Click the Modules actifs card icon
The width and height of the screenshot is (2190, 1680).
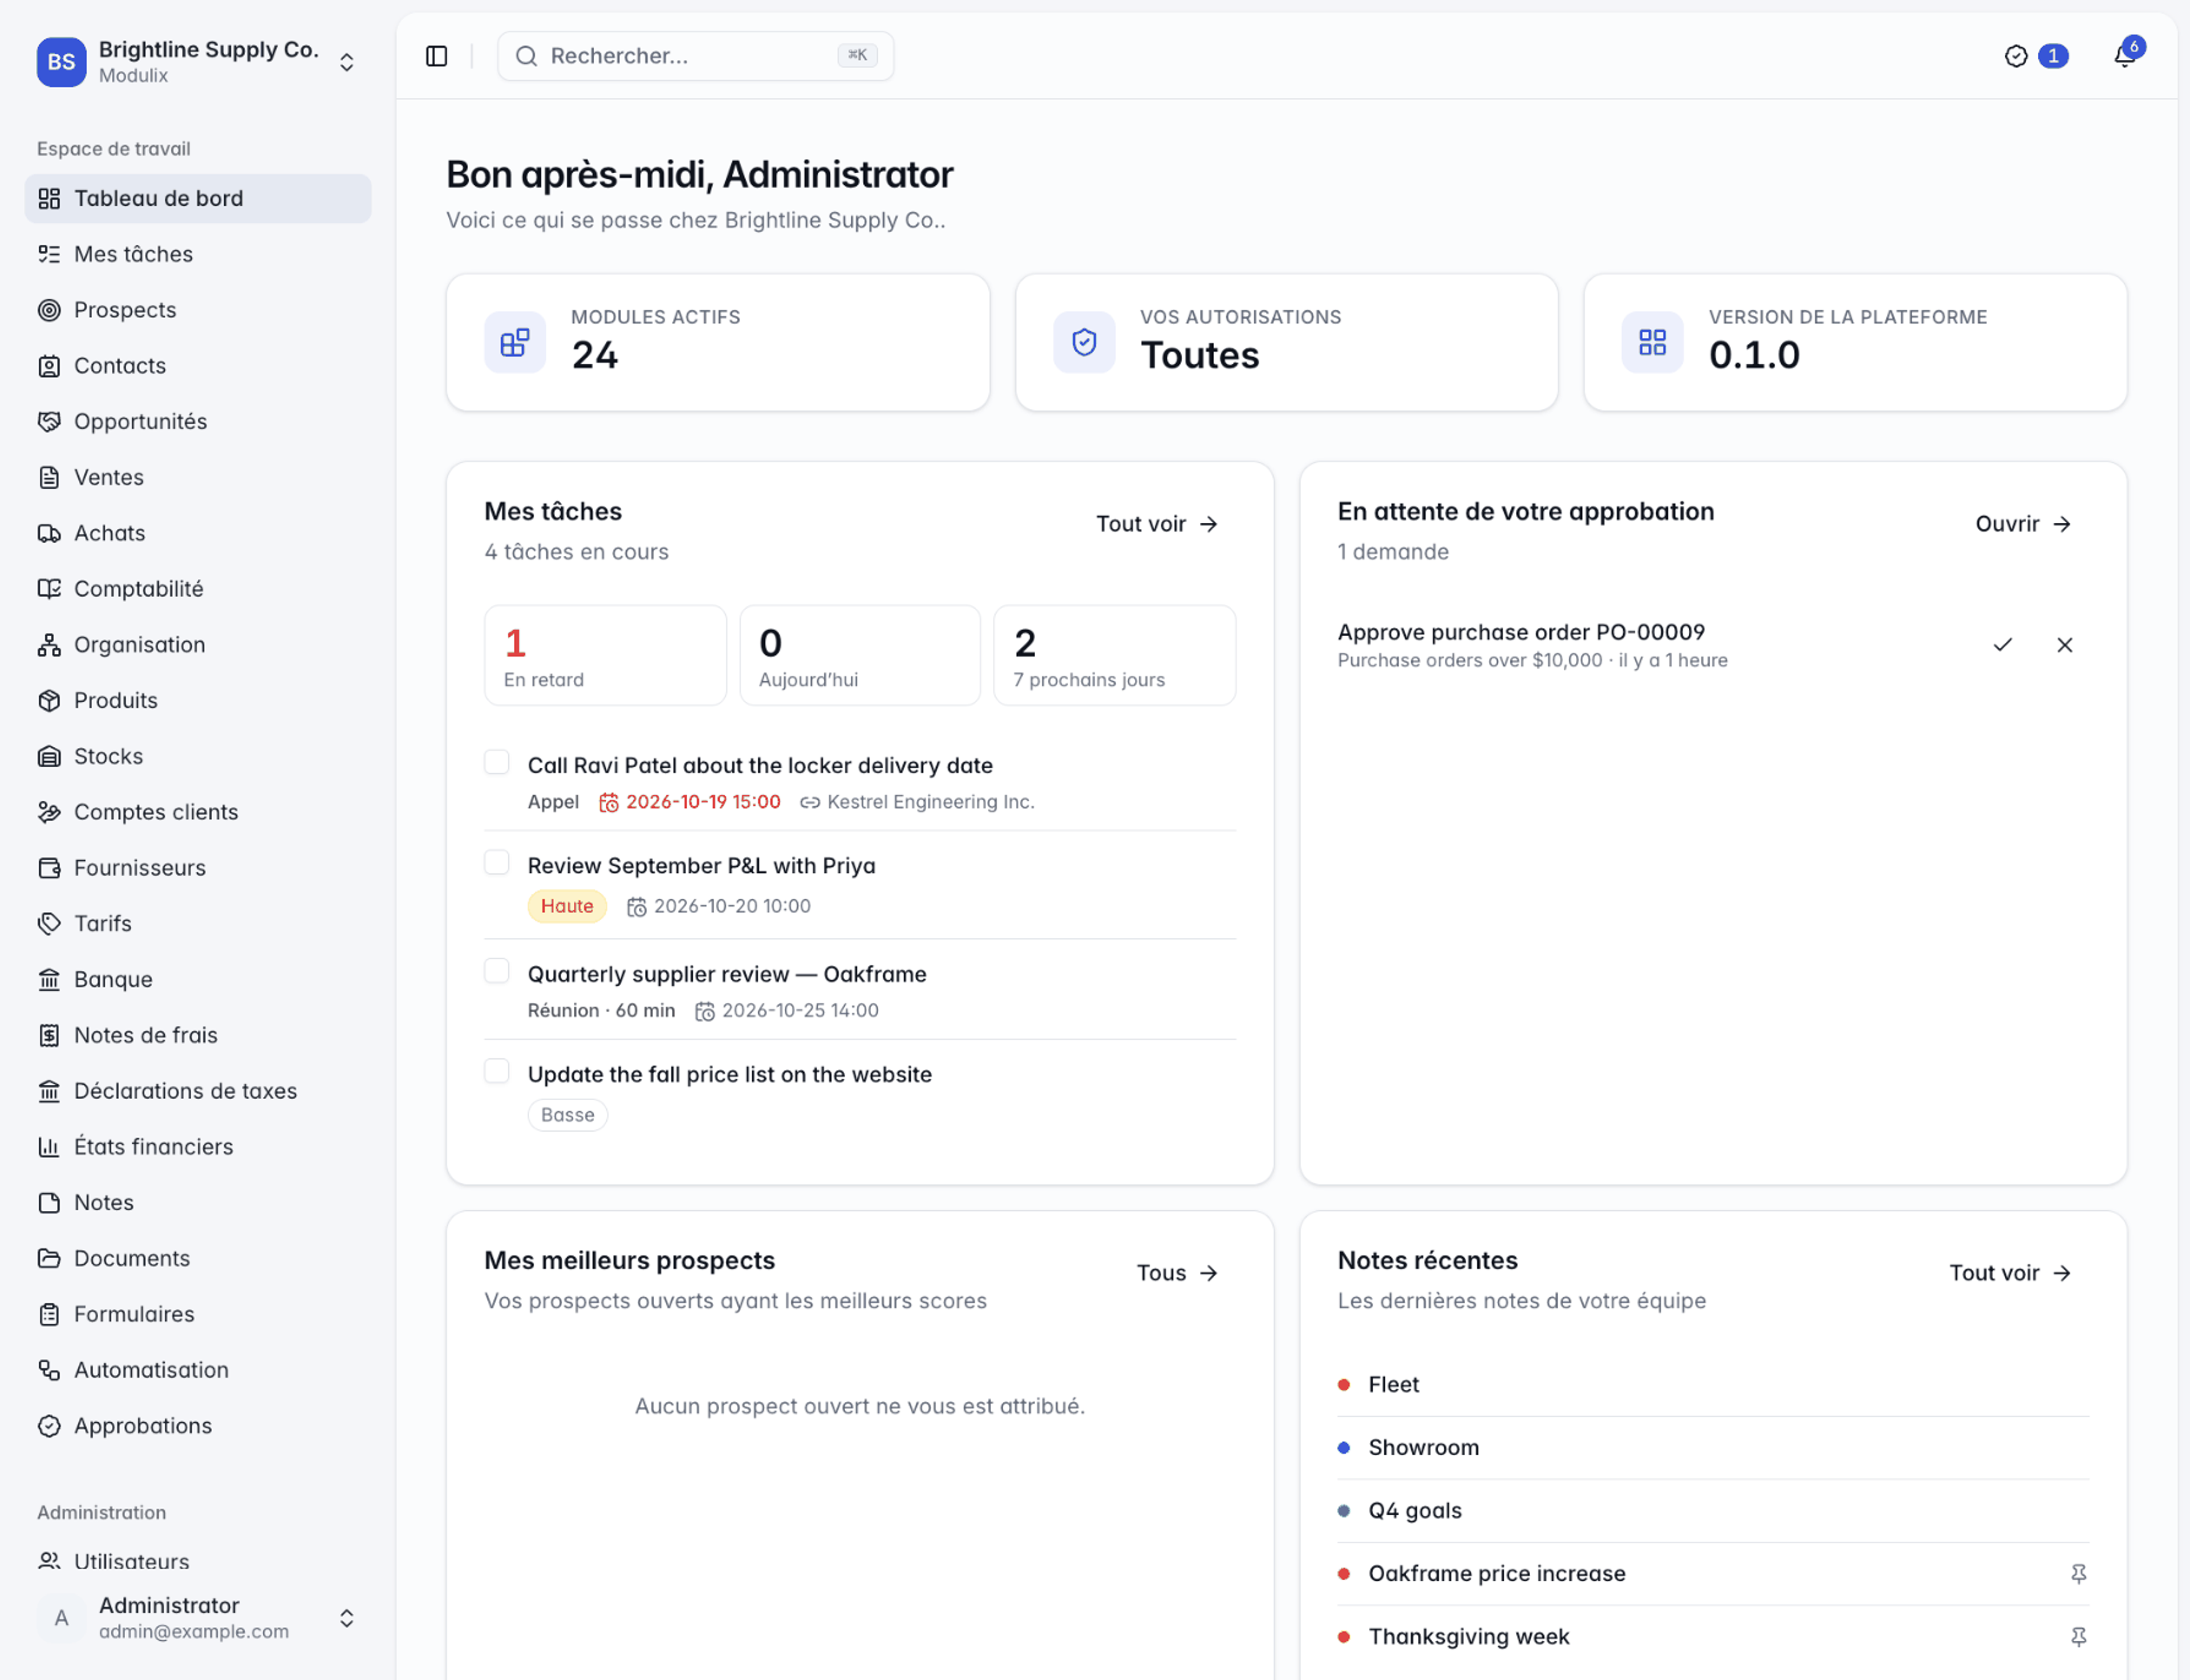point(515,343)
